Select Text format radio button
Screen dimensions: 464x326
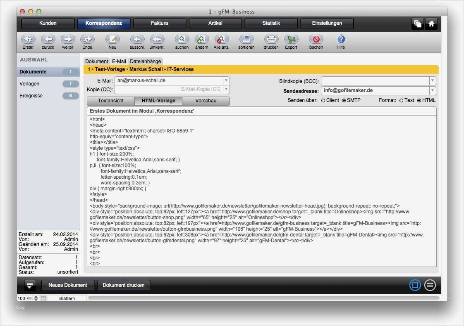[401, 100]
